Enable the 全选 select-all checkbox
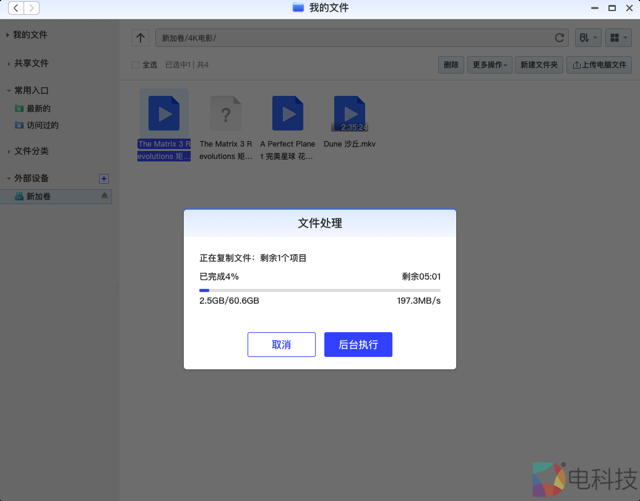The height and width of the screenshot is (501, 640). point(134,64)
